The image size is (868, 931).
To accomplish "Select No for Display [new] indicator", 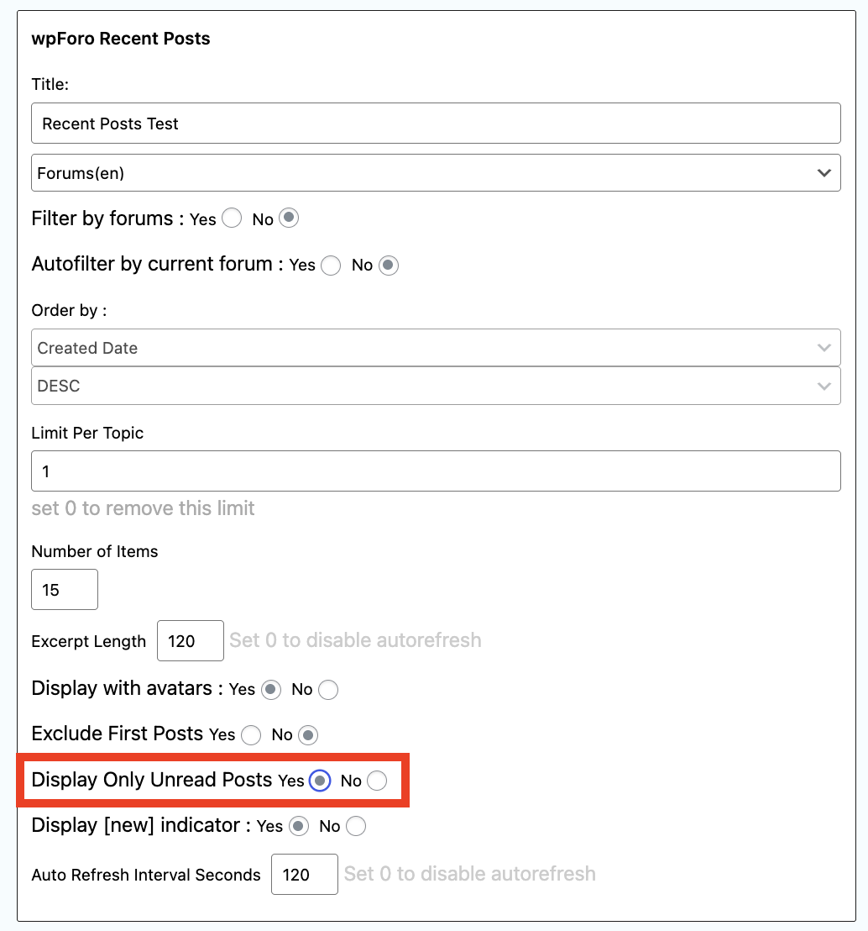I will (x=356, y=827).
